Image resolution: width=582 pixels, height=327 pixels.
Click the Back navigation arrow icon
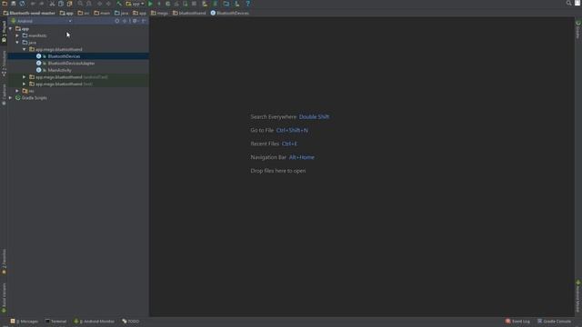tap(99, 4)
